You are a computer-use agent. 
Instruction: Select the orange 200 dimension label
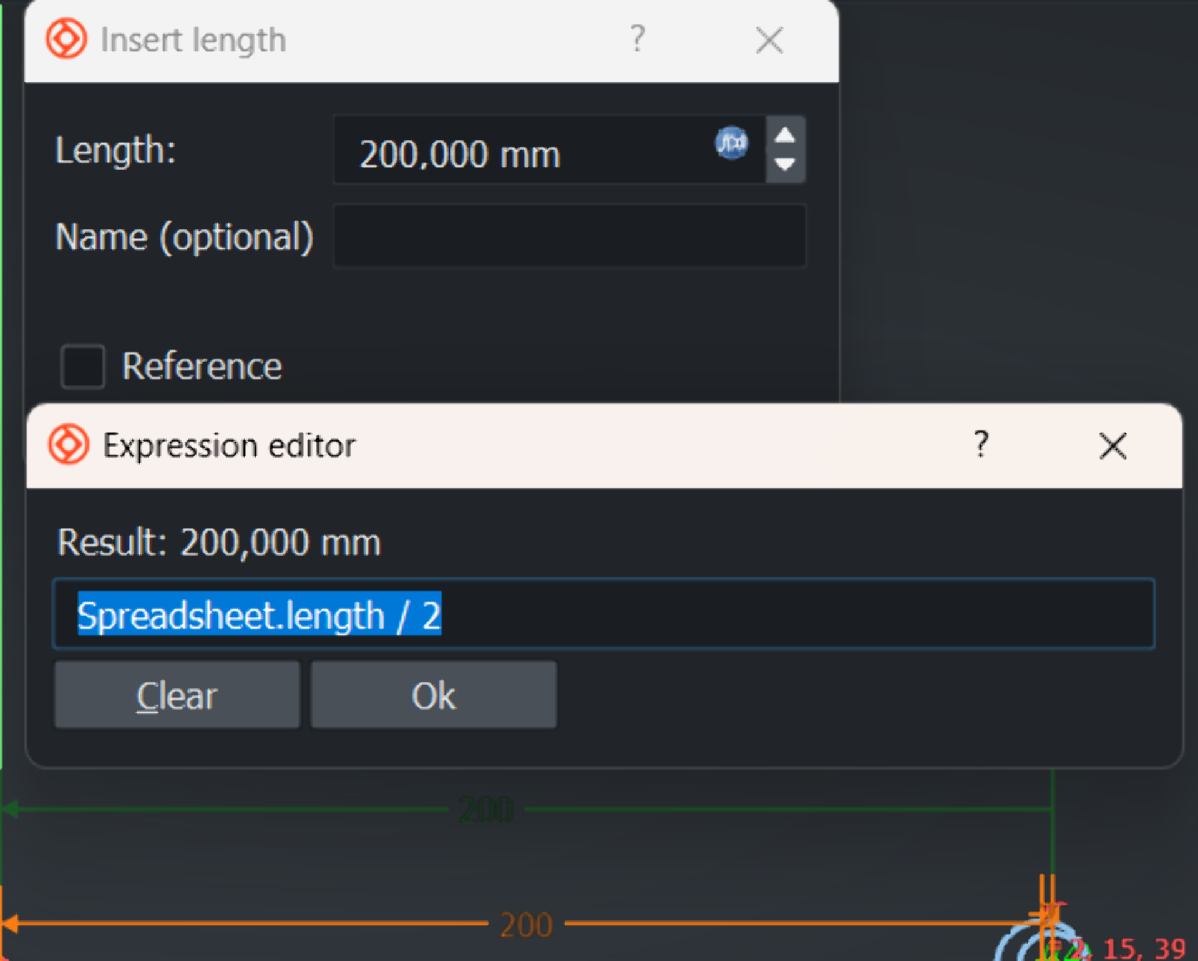click(526, 925)
